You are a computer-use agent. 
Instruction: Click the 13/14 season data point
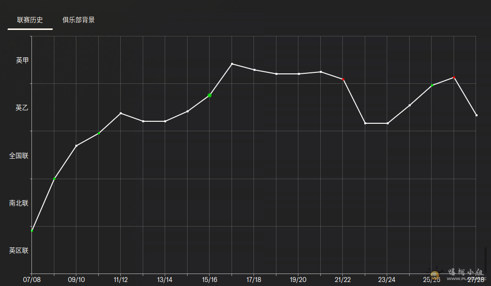(165, 121)
